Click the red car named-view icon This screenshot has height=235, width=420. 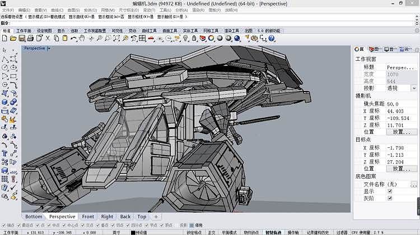pos(151,38)
